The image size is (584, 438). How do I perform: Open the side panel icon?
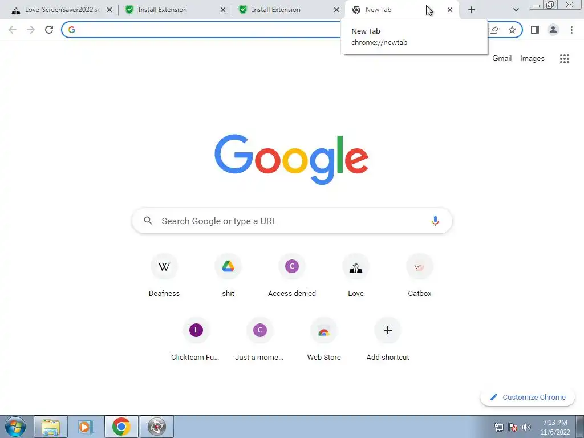(535, 30)
